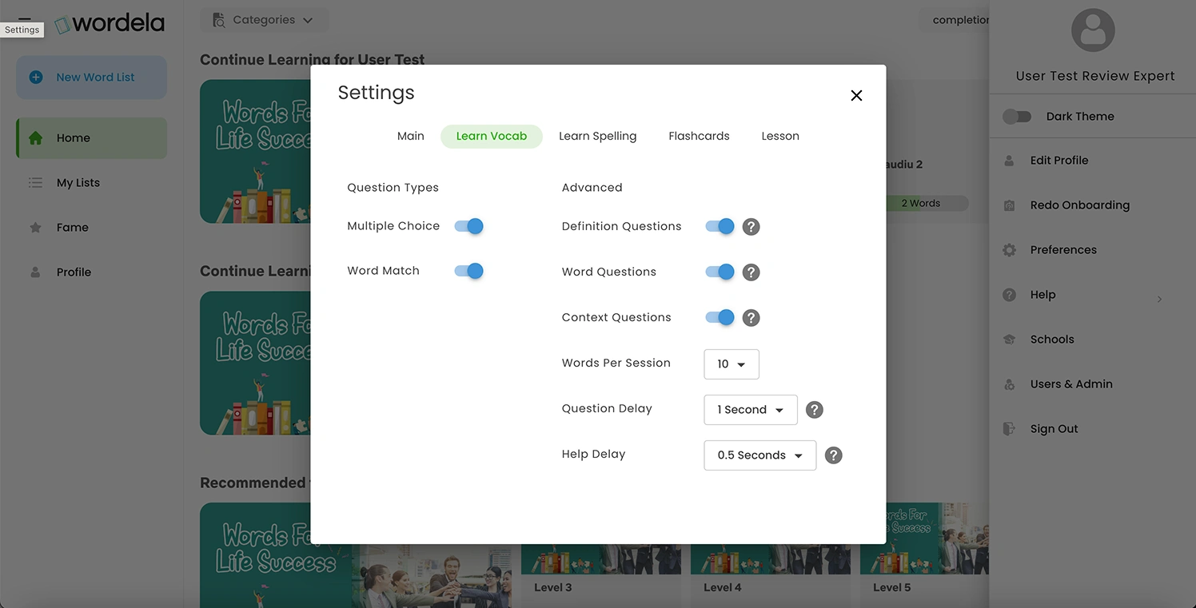Toggle Definition Questions switch off
This screenshot has height=608, width=1196.
[x=720, y=226]
